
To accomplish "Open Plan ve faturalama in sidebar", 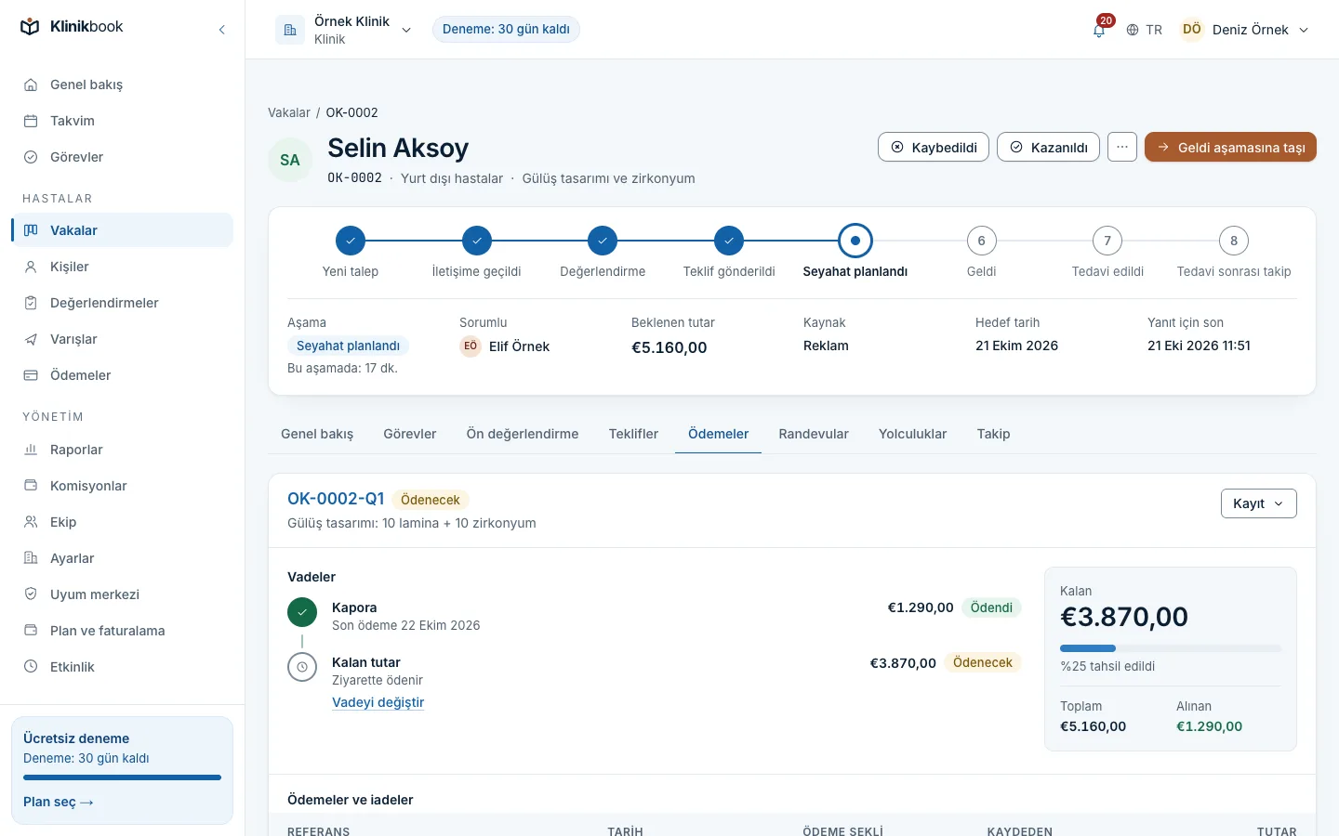I will [122, 631].
